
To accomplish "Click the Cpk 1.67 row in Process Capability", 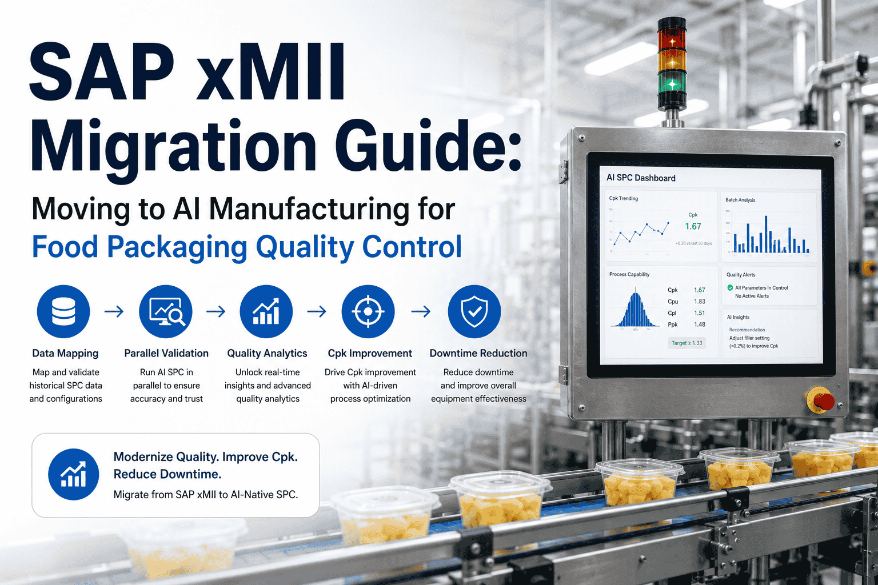I will (687, 290).
